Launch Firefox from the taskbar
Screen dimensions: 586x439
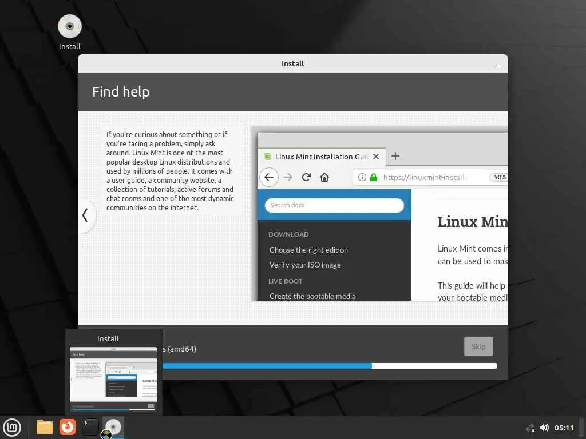pos(68,427)
